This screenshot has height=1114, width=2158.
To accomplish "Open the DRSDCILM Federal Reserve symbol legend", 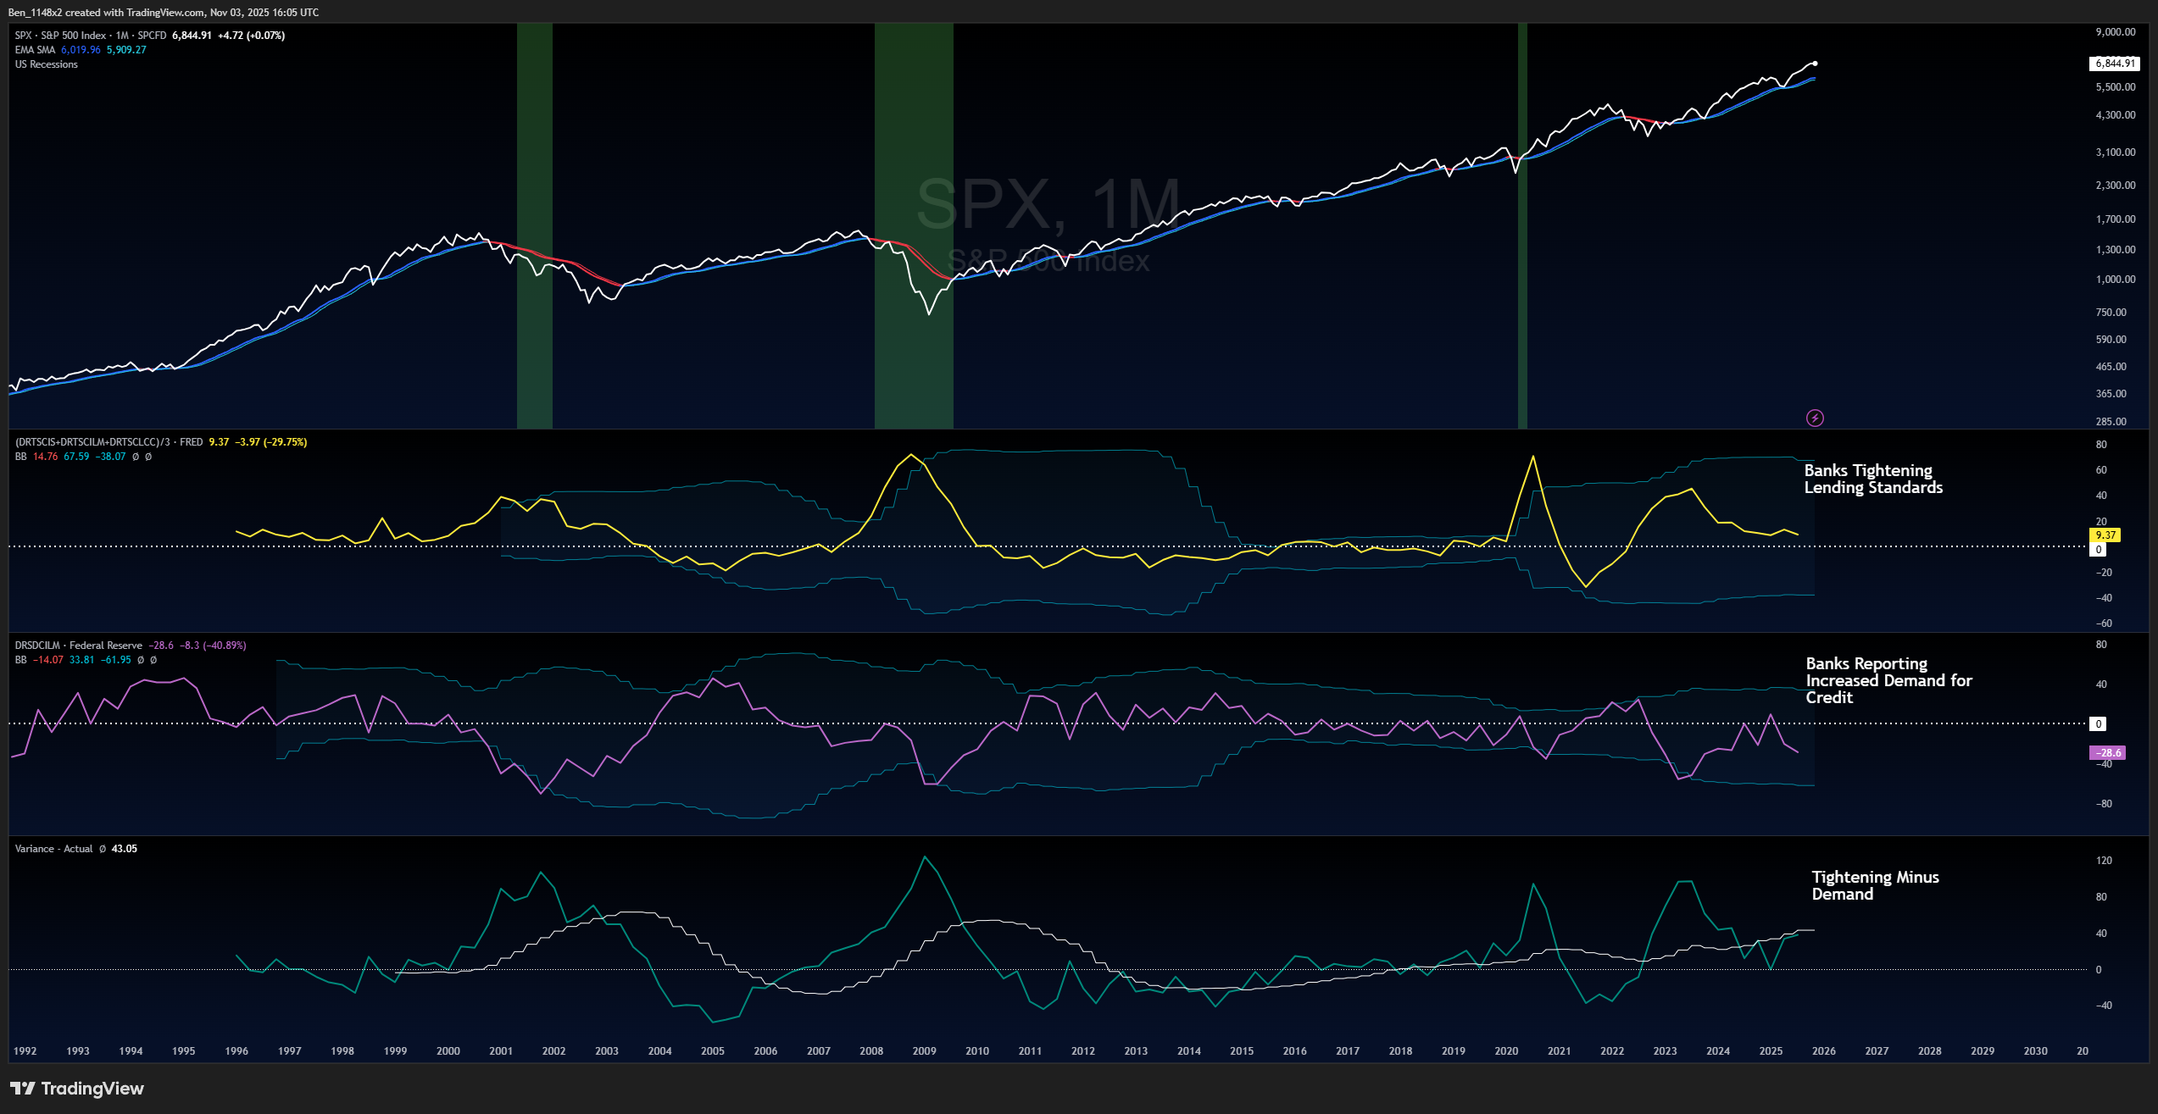I will pos(78,646).
